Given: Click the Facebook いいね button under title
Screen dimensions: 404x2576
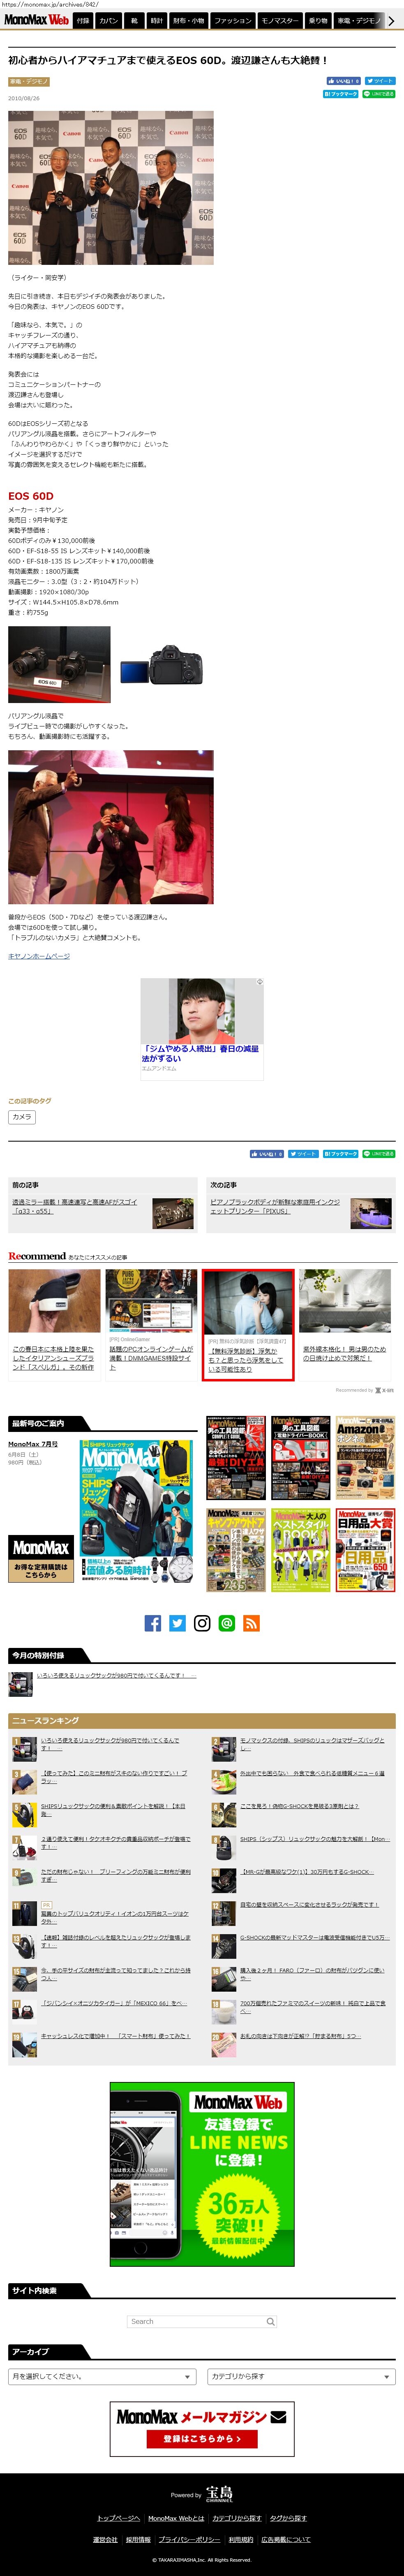Looking at the screenshot, I should pos(343,81).
